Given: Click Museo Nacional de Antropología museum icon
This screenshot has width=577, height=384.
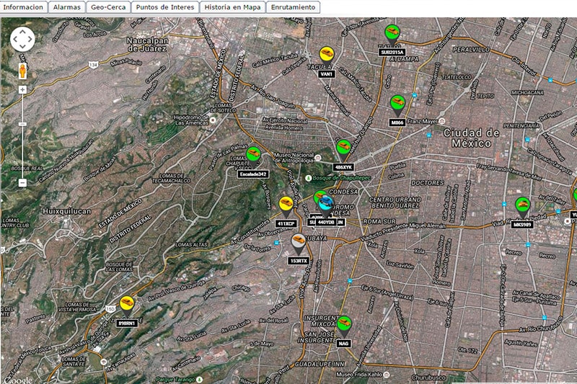Looking at the screenshot, I should pos(318,158).
